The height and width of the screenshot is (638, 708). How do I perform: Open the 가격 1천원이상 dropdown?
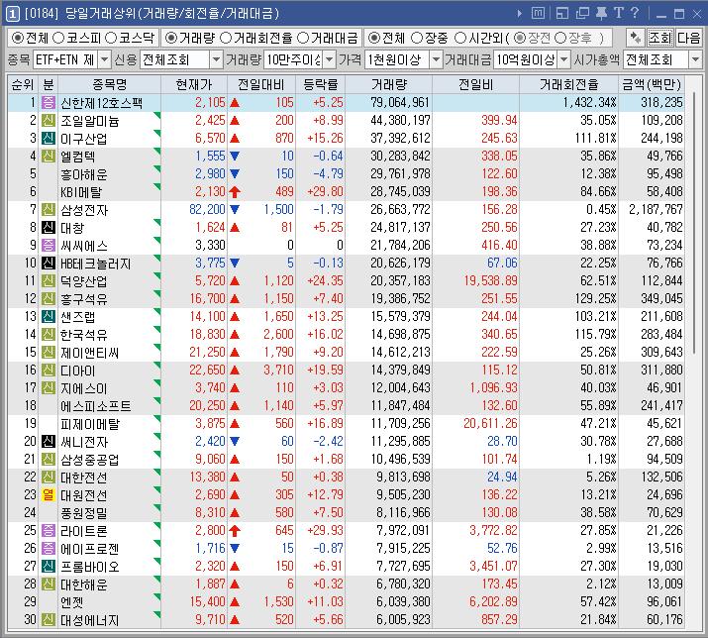(436, 59)
